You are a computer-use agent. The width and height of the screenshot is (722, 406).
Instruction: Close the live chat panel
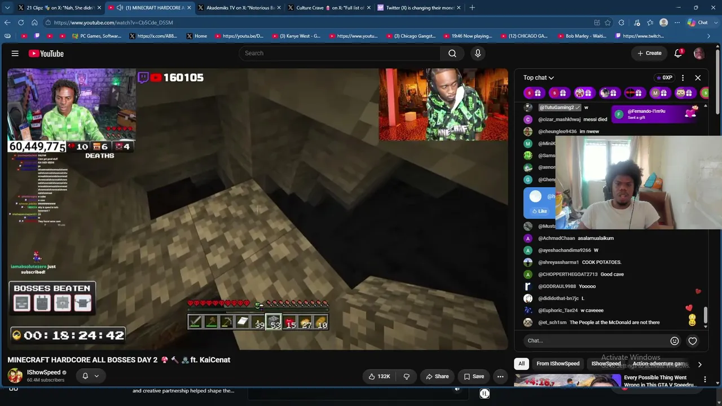tap(698, 78)
